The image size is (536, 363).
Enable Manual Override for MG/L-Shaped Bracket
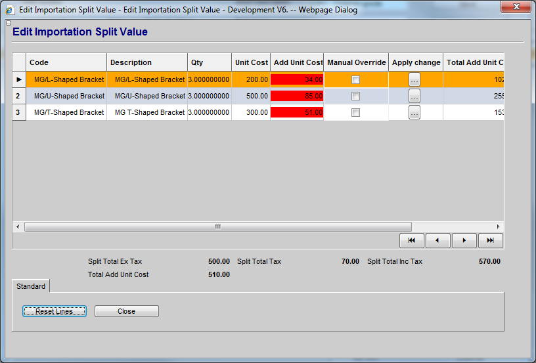355,79
